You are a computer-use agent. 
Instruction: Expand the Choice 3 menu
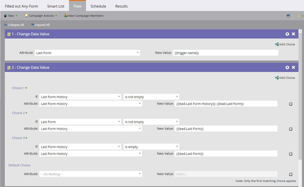tap(19, 138)
